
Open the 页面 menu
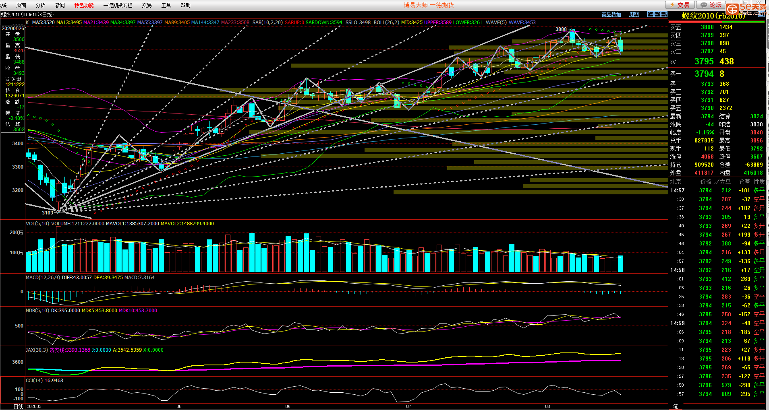point(21,5)
